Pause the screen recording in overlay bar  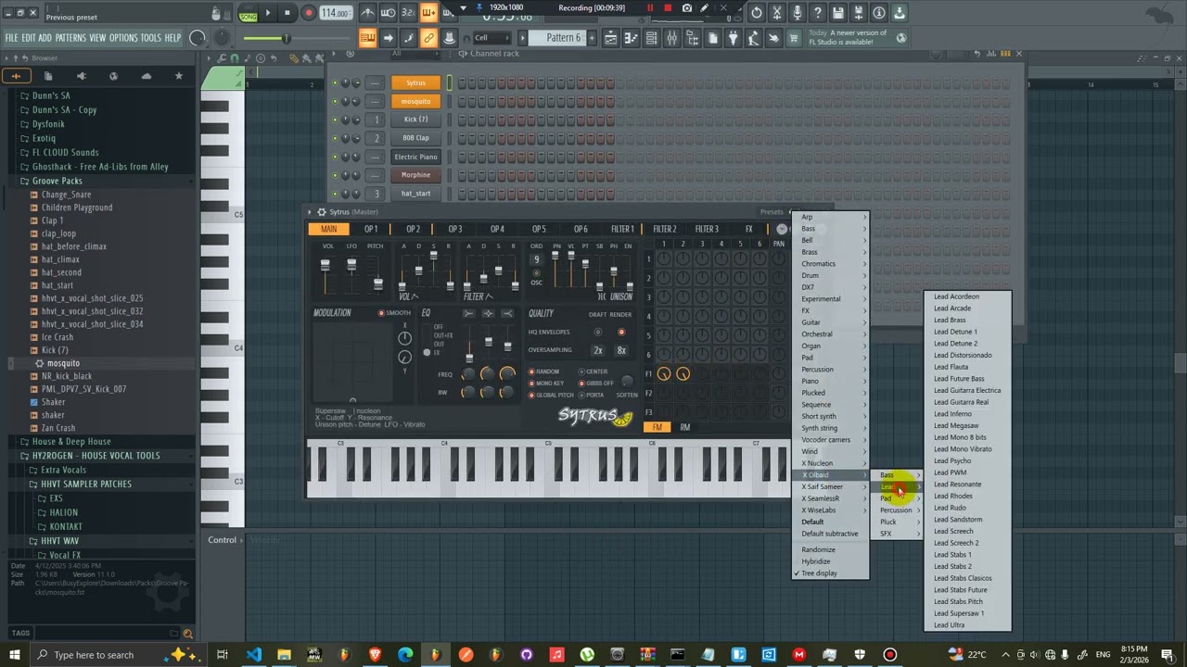pos(649,8)
